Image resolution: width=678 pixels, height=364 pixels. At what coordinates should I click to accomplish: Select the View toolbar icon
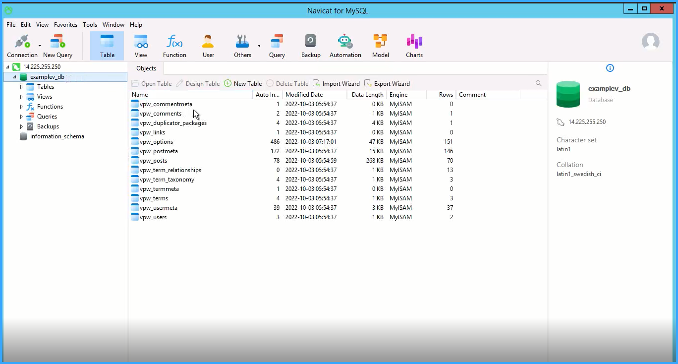[141, 42]
